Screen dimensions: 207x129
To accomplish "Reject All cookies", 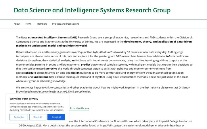I will pos(38,117).
